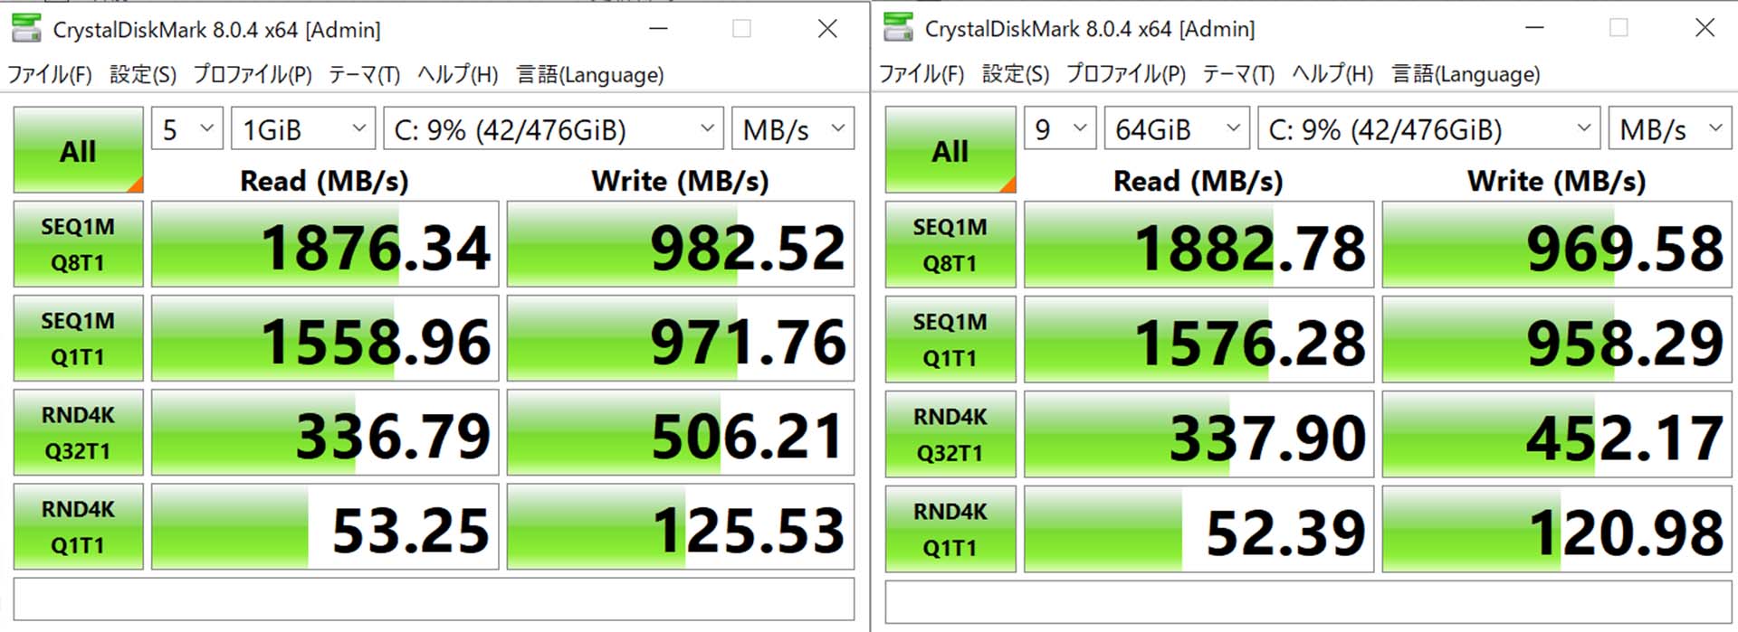This screenshot has height=632, width=1738.
Task: Start the SEQ1M Q1T1 test in the right window
Action: [950, 339]
